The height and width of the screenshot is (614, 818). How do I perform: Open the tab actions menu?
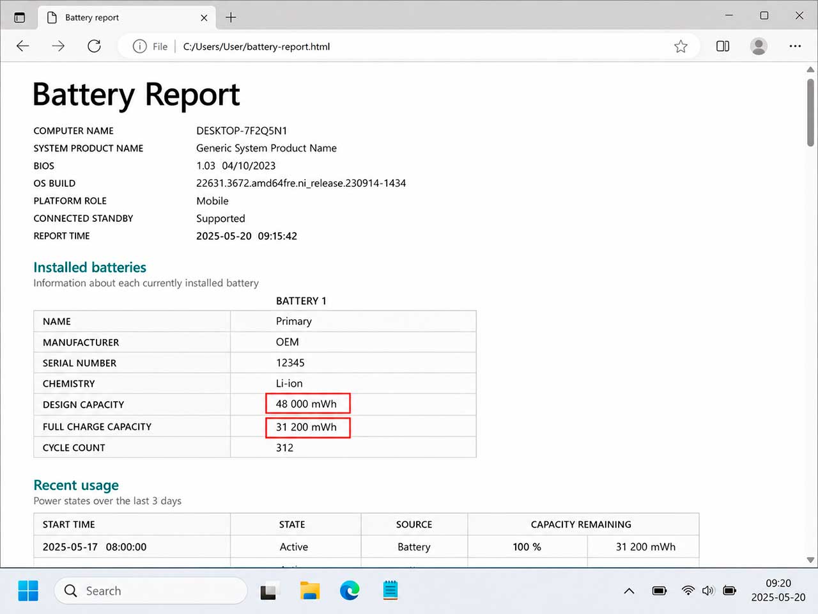(x=20, y=17)
